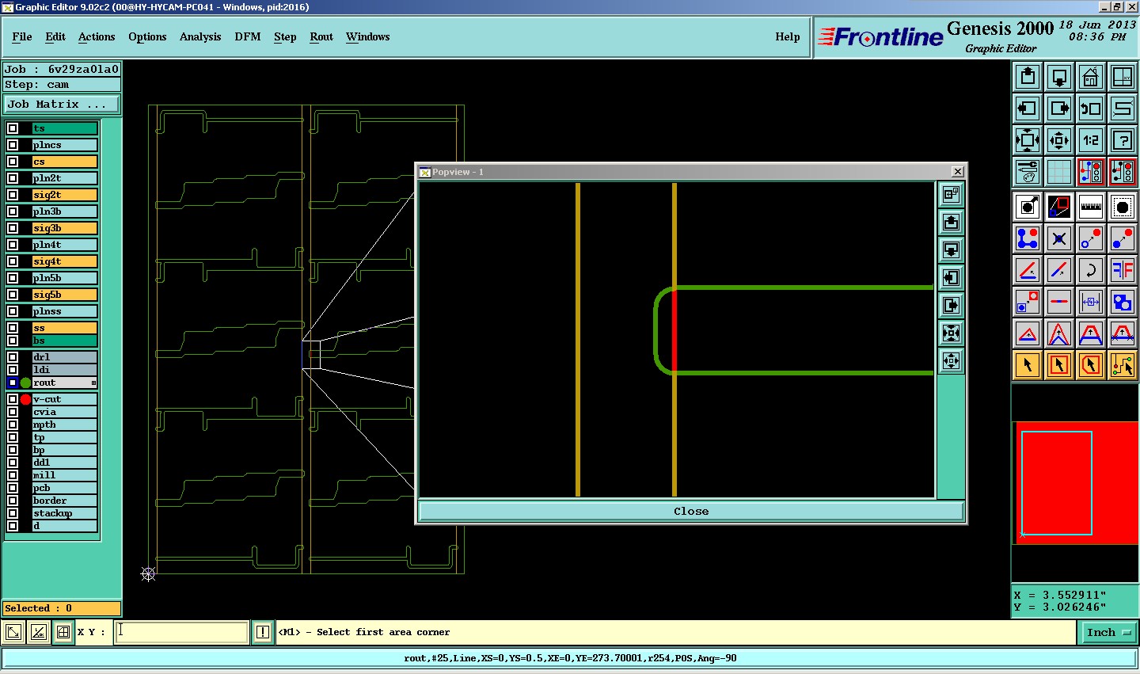Click the pan down view icon
The image size is (1140, 674).
pos(1059,77)
